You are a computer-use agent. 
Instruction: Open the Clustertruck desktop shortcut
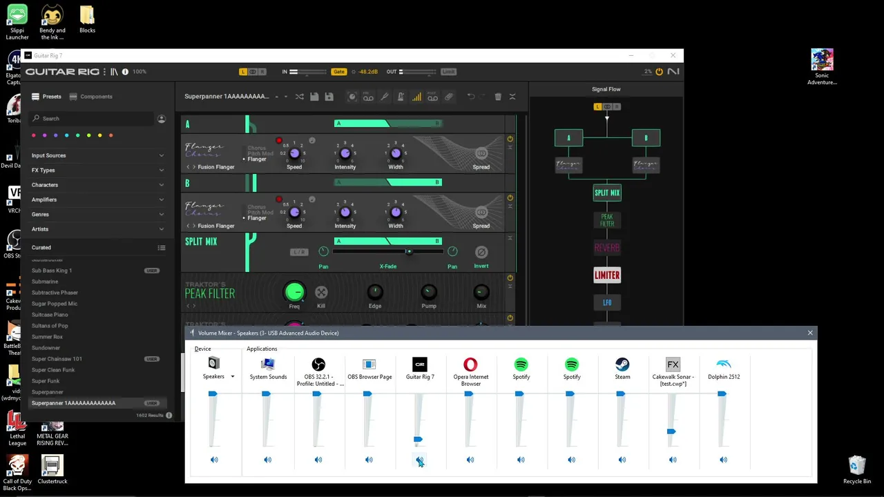52,469
